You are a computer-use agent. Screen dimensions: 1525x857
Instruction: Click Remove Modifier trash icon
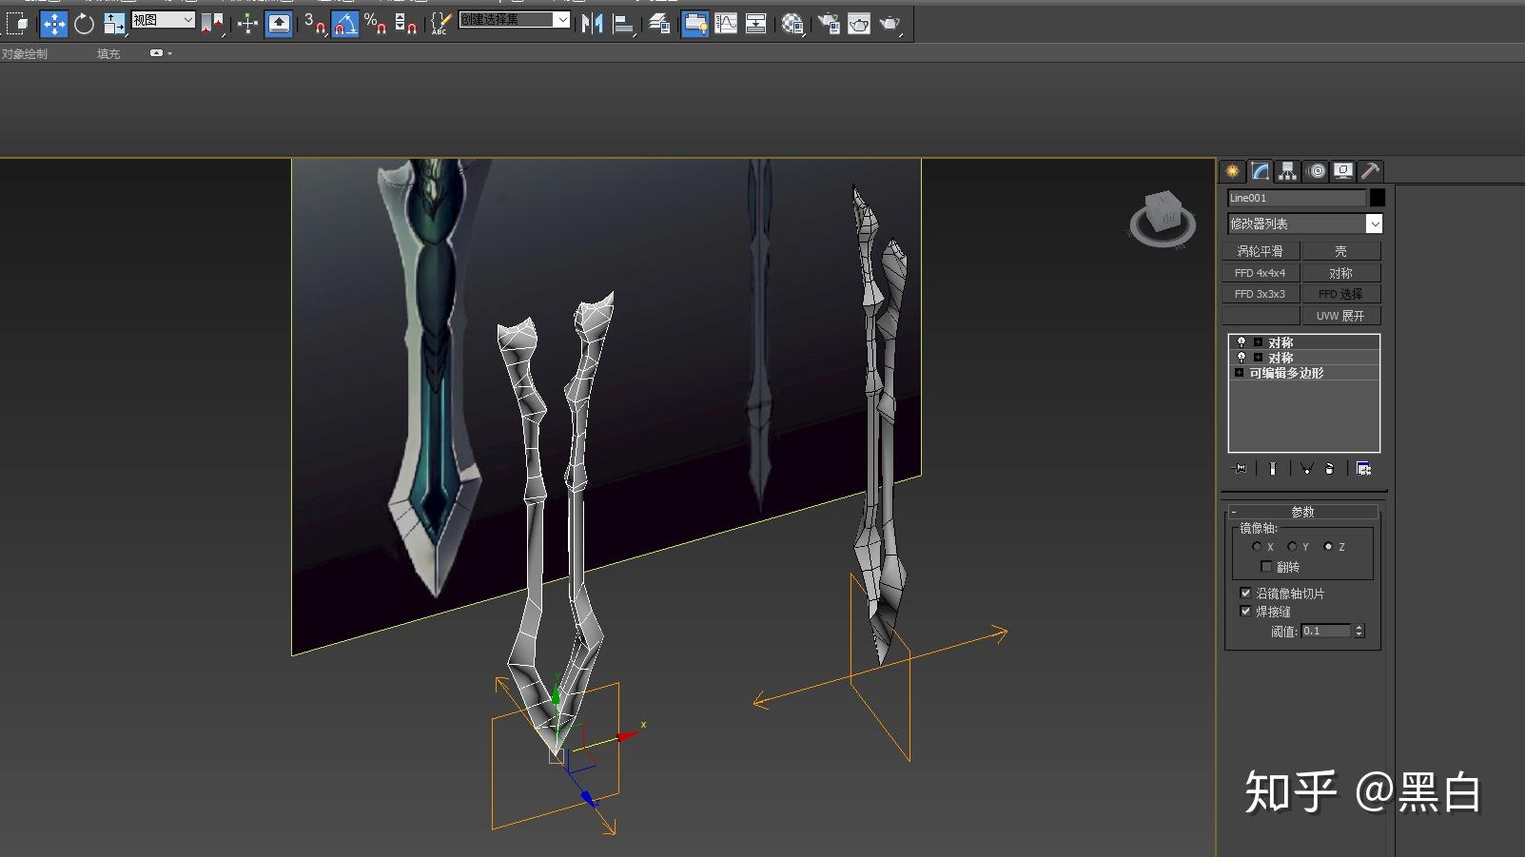1329,468
